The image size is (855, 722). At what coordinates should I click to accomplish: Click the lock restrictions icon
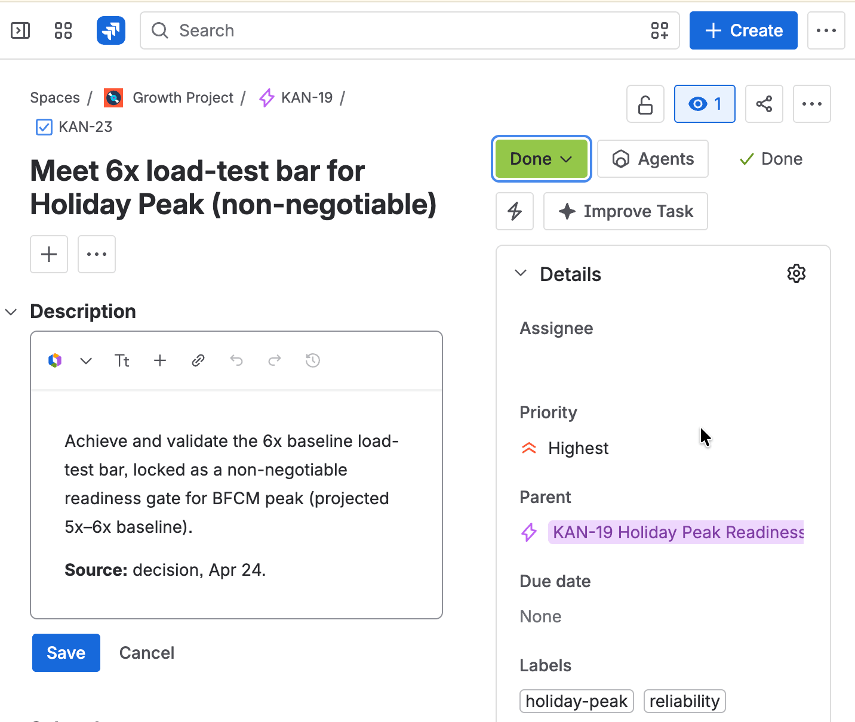pyautogui.click(x=645, y=104)
